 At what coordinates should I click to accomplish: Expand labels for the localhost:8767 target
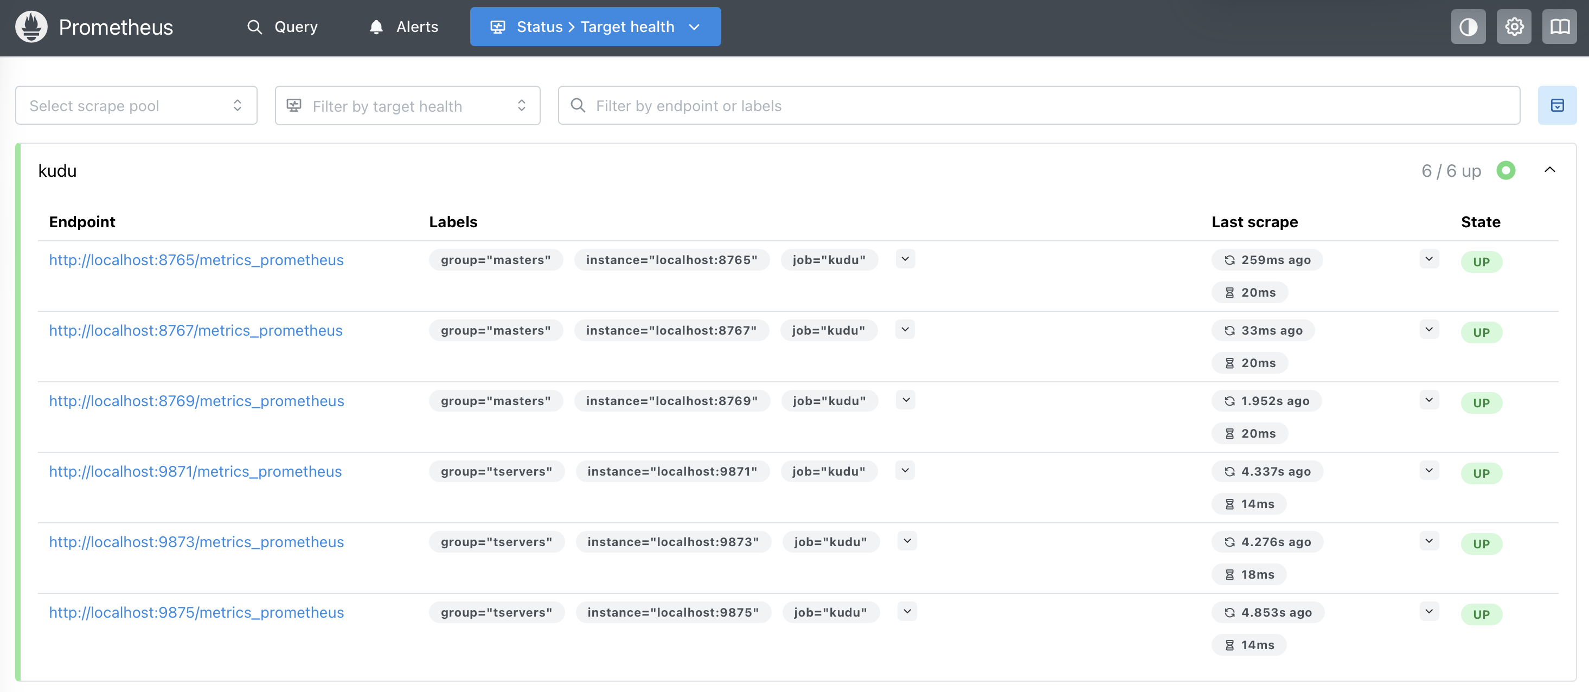(x=905, y=329)
